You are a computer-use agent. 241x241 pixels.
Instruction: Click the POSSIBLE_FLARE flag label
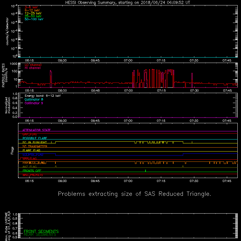click(x=35, y=138)
